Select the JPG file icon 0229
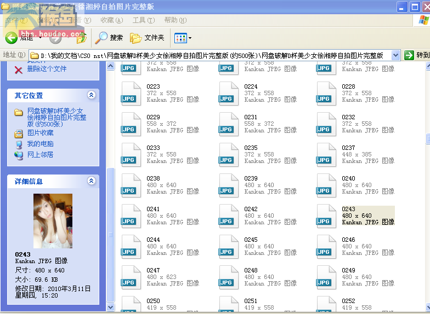430x314 pixels. click(131, 124)
